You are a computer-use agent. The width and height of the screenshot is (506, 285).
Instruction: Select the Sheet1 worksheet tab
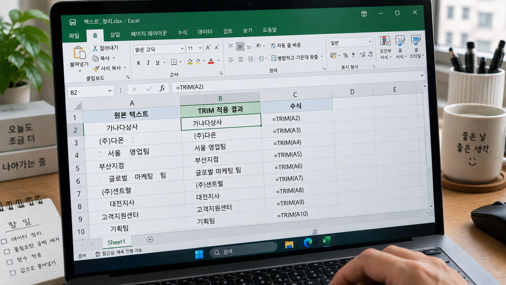[116, 242]
